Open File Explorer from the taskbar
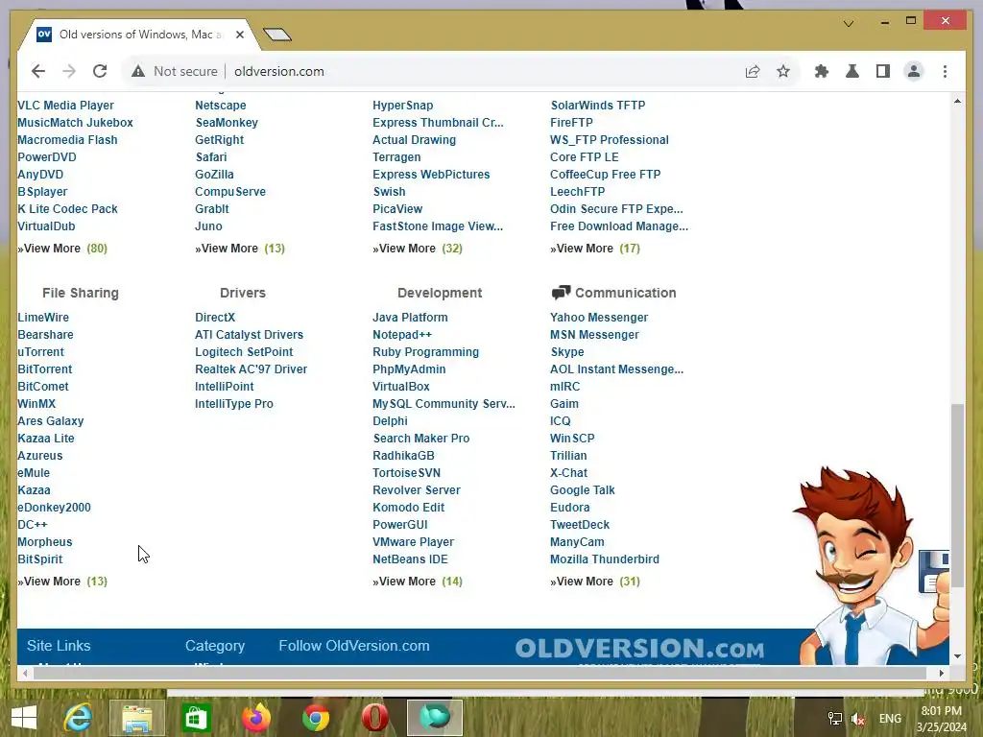The width and height of the screenshot is (983, 737). 137,718
